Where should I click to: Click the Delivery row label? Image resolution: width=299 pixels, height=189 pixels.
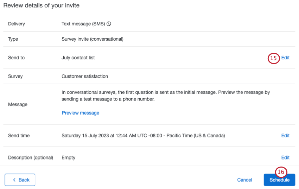[17, 24]
